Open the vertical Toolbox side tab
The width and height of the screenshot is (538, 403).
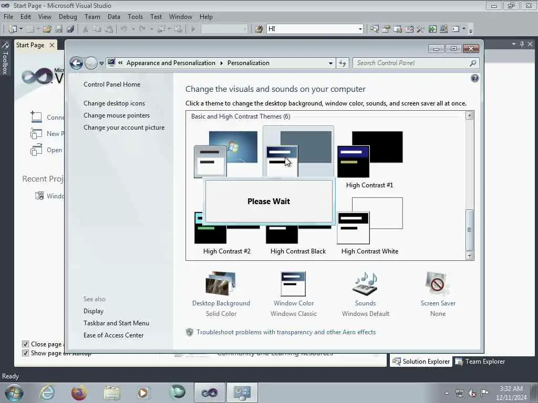point(5,58)
